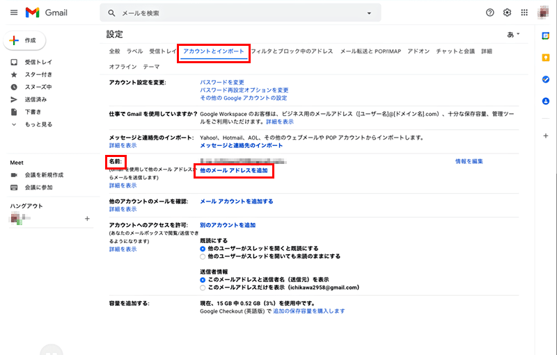Open the help question mark icon
The image size is (557, 355).
tap(490, 13)
